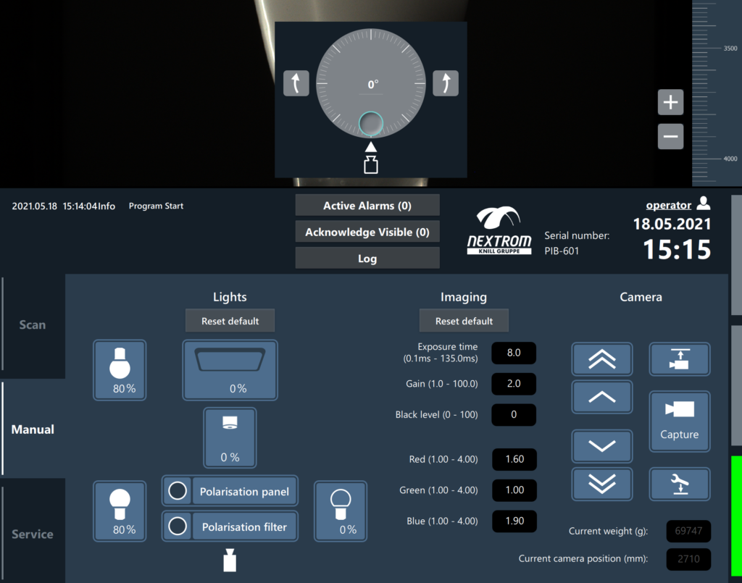Select the top-left lamp at 80%

point(120,369)
